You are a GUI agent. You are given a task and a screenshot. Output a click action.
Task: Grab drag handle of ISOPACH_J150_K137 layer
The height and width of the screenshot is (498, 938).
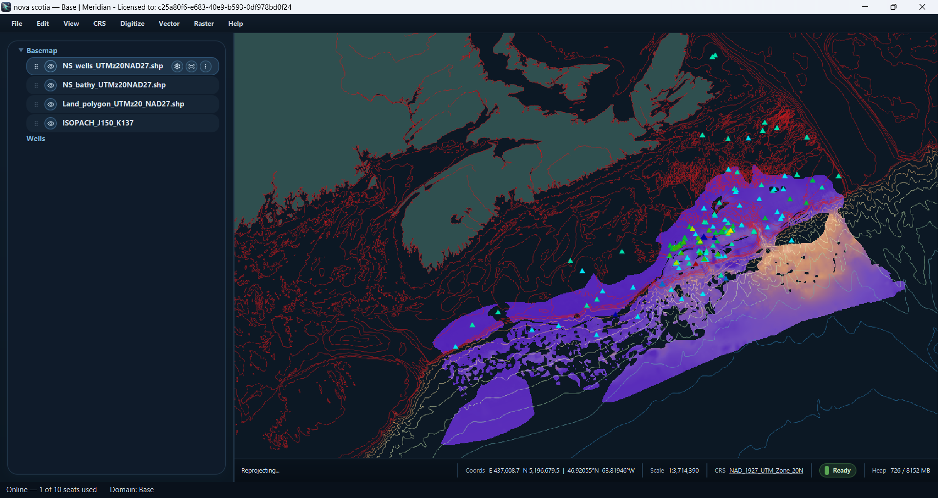(x=36, y=124)
